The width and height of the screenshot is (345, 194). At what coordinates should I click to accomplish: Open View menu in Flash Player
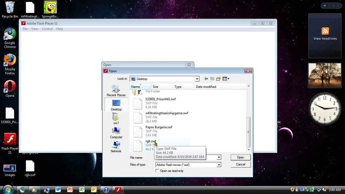point(34,29)
